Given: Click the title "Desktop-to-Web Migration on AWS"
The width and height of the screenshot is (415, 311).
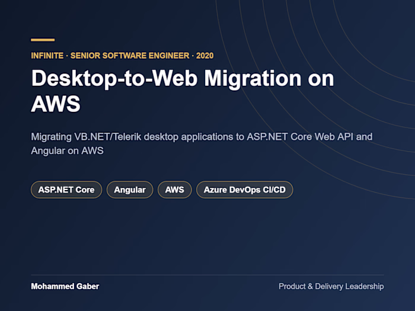Looking at the screenshot, I should [x=183, y=91].
